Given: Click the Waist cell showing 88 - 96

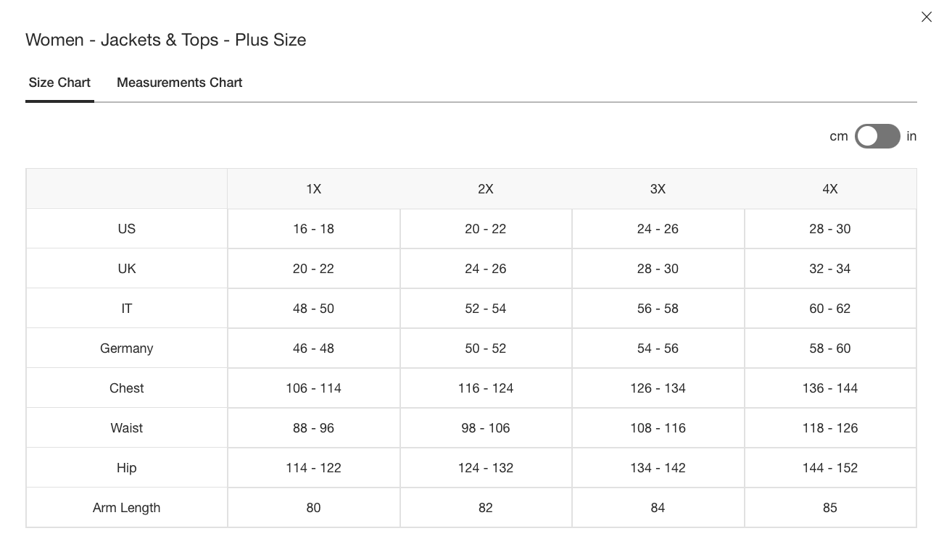Looking at the screenshot, I should (x=313, y=428).
